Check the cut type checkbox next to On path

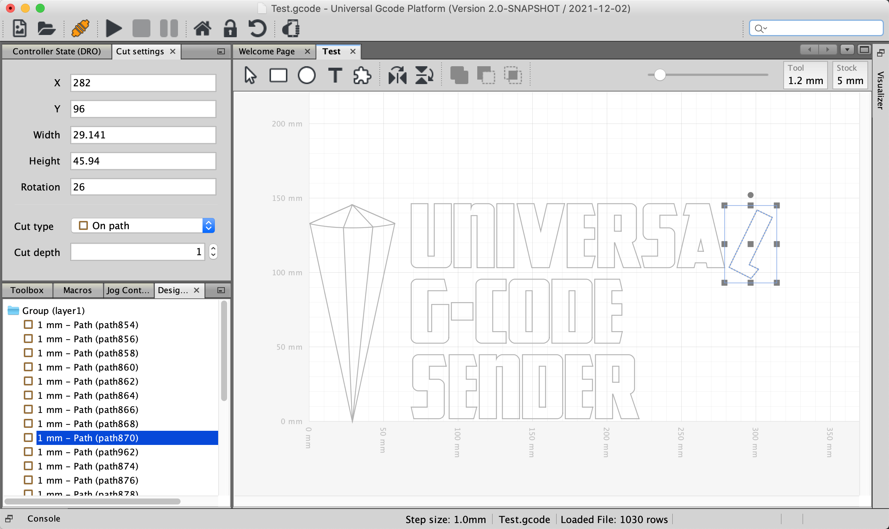(x=83, y=225)
